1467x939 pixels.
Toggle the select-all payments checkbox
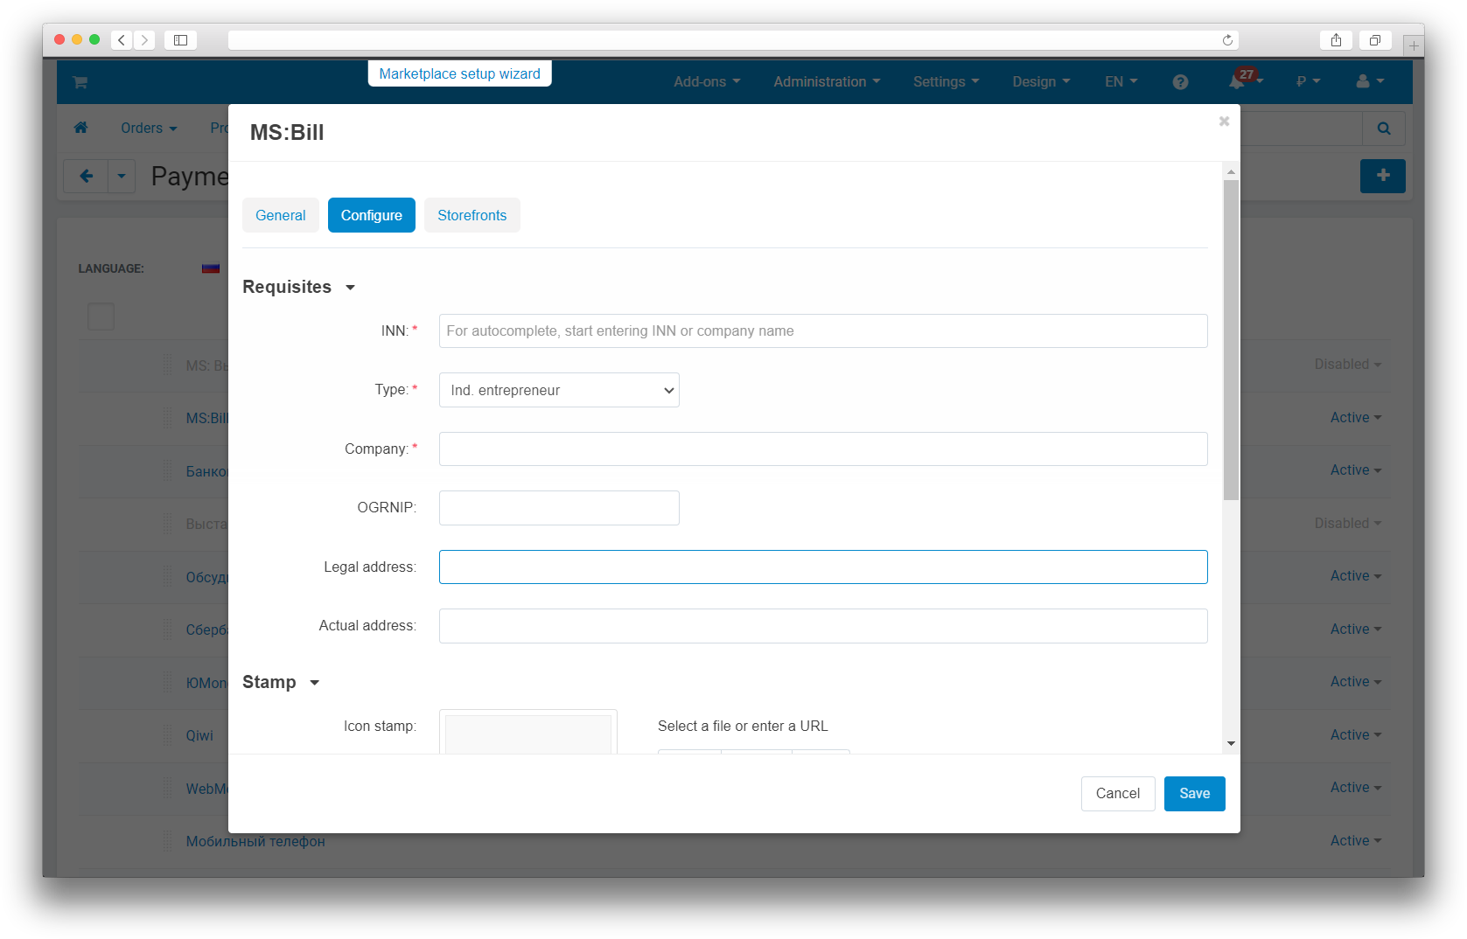pos(101,316)
